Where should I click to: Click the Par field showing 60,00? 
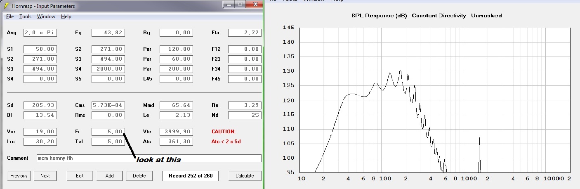click(x=176, y=59)
